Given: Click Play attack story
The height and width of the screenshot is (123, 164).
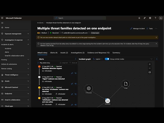Looking at the screenshot, I should (44, 63).
